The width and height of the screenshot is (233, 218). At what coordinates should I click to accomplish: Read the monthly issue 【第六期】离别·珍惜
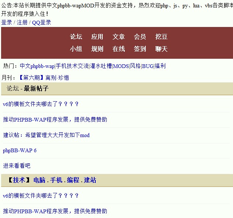tap(43, 78)
